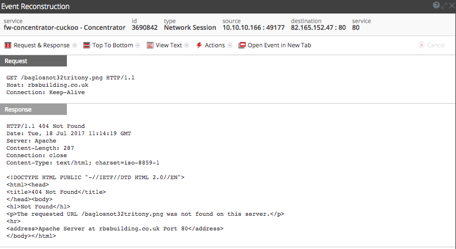Open the Actions menu dropdown arrow
Viewport: 456px width, 249px height.
point(230,45)
